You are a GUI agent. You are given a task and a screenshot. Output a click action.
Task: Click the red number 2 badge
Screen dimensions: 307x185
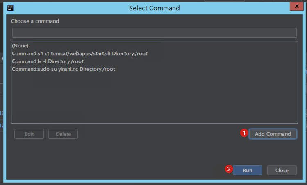pos(229,169)
